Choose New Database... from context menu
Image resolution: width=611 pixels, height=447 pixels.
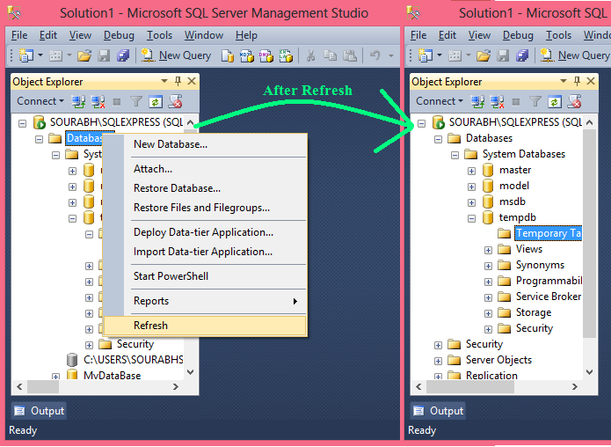206,144
